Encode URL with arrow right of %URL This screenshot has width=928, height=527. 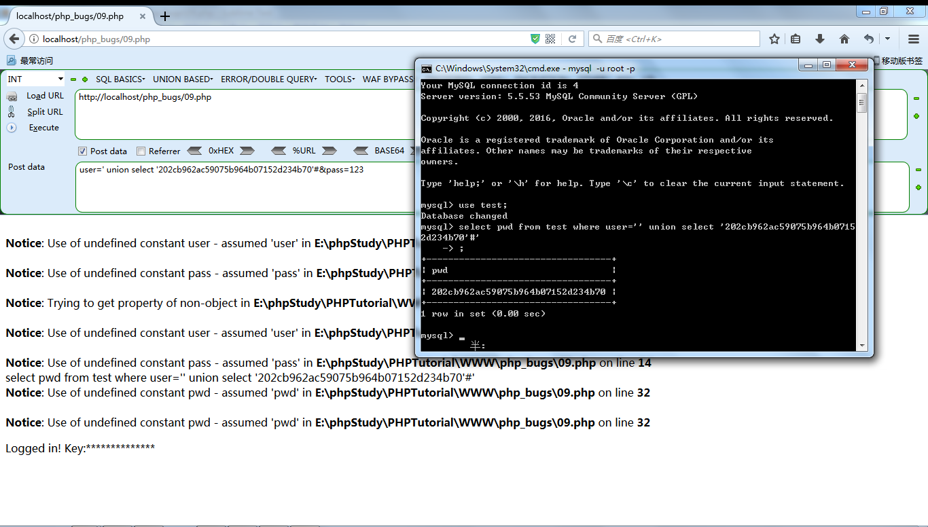point(329,151)
